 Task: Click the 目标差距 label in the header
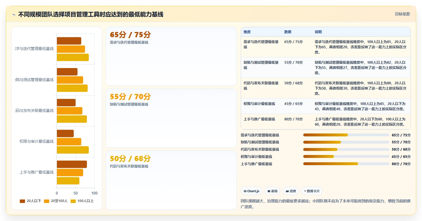tap(402, 14)
